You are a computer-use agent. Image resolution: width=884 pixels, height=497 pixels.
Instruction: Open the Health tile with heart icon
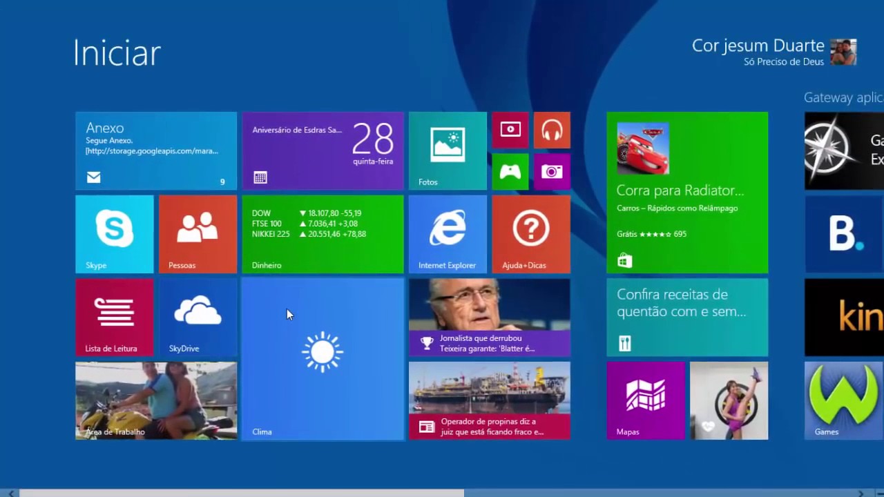click(729, 400)
